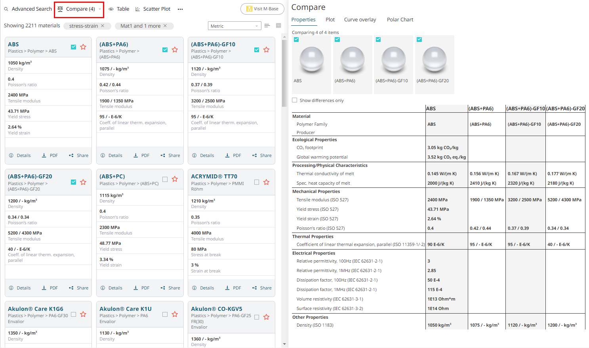Deselect ABS thumbnail checkbox in Compare panel
Image resolution: width=589 pixels, height=348 pixels.
point(296,40)
